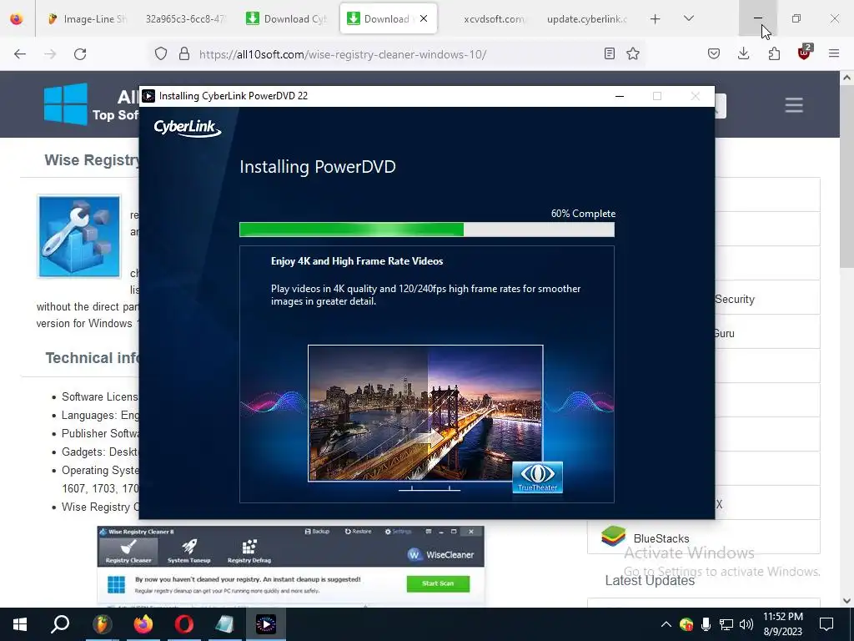Open Opera browser from the taskbar
This screenshot has height=641, width=854.
coord(184,624)
